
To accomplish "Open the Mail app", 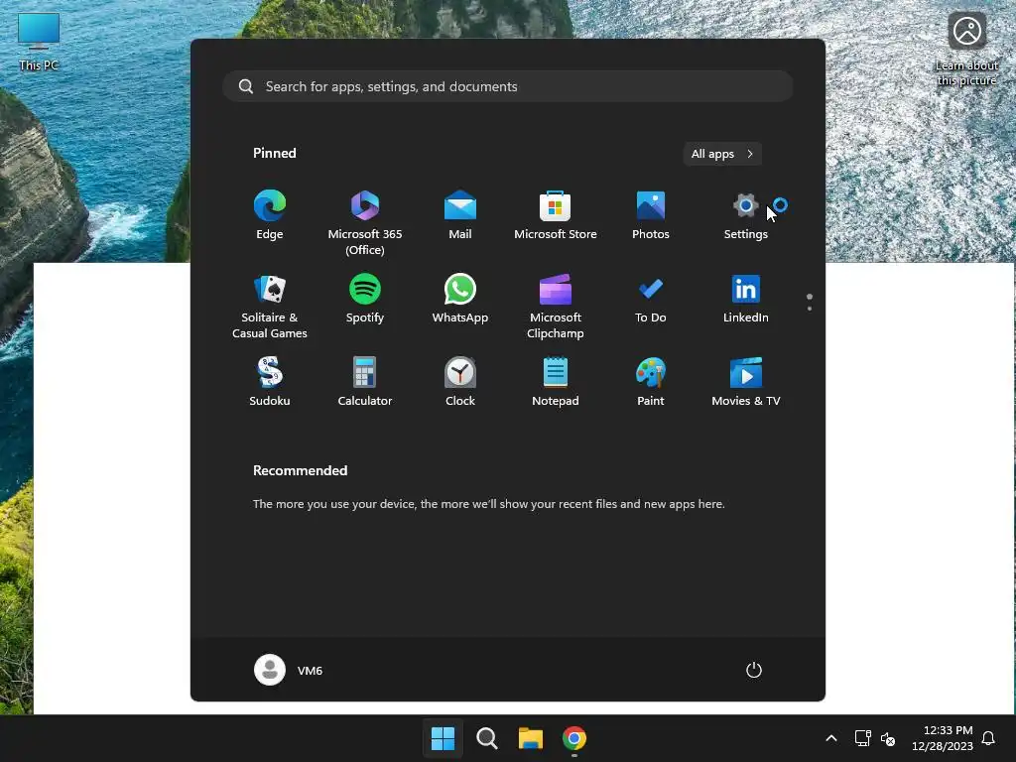I will click(460, 215).
